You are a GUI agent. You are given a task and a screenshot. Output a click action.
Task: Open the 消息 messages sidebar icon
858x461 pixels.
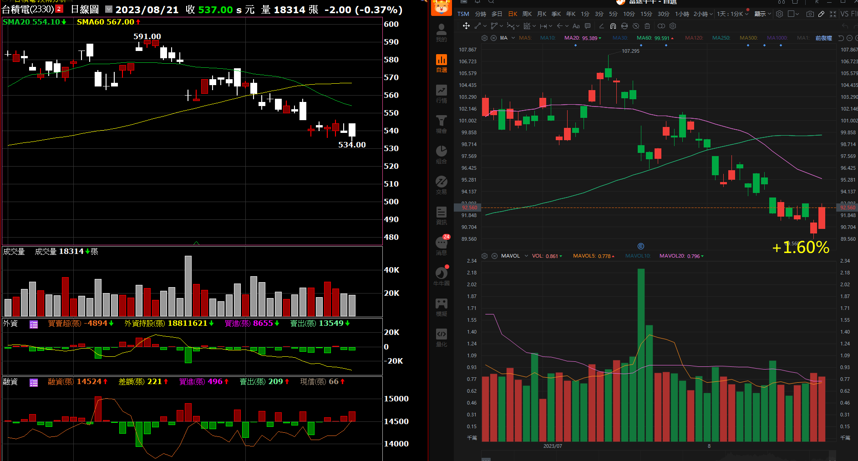pos(441,247)
